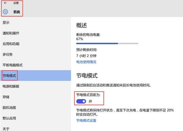The height and width of the screenshot is (131, 183).
Task: Select 默认应用 in the sidebar
Action: [x=36, y=118]
